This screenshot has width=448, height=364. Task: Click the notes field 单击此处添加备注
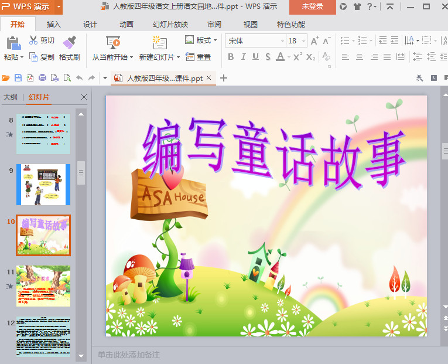129,355
